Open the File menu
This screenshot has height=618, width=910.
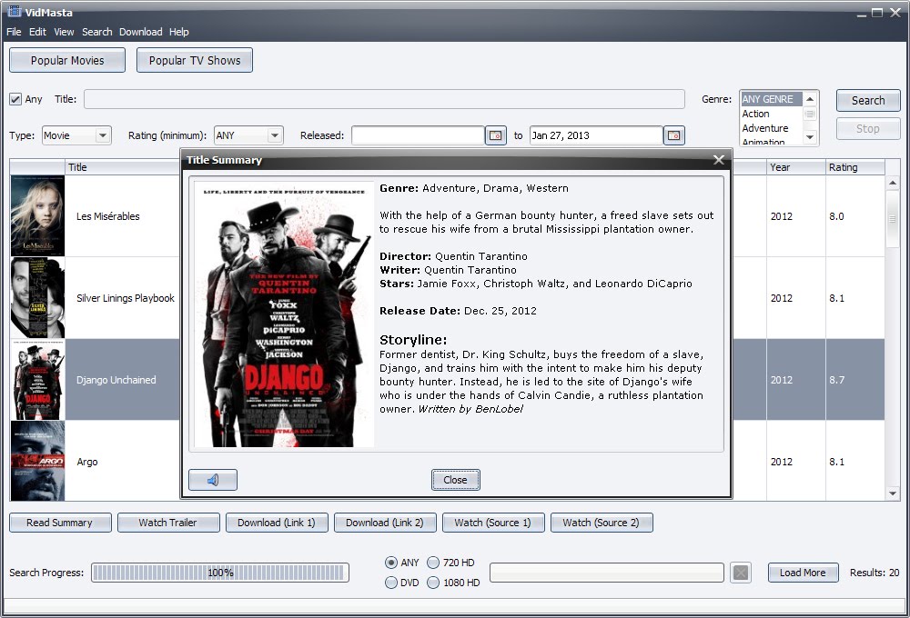tap(14, 32)
